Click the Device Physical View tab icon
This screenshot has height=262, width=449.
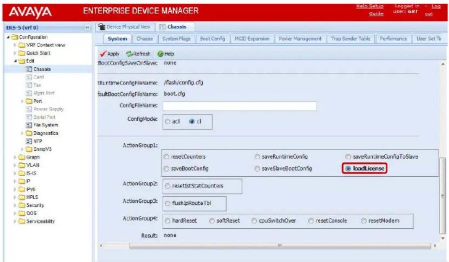(x=101, y=27)
